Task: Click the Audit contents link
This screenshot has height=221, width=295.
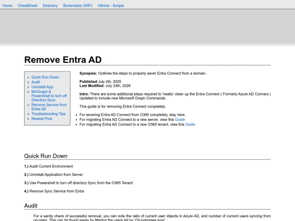Action: [36, 82]
